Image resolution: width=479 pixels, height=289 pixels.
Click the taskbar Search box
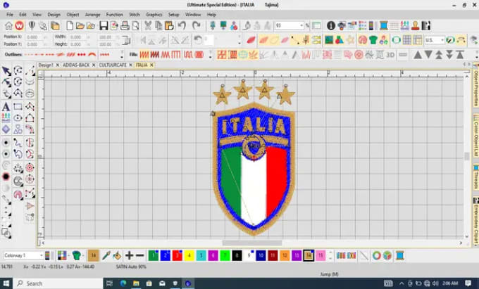point(58,283)
